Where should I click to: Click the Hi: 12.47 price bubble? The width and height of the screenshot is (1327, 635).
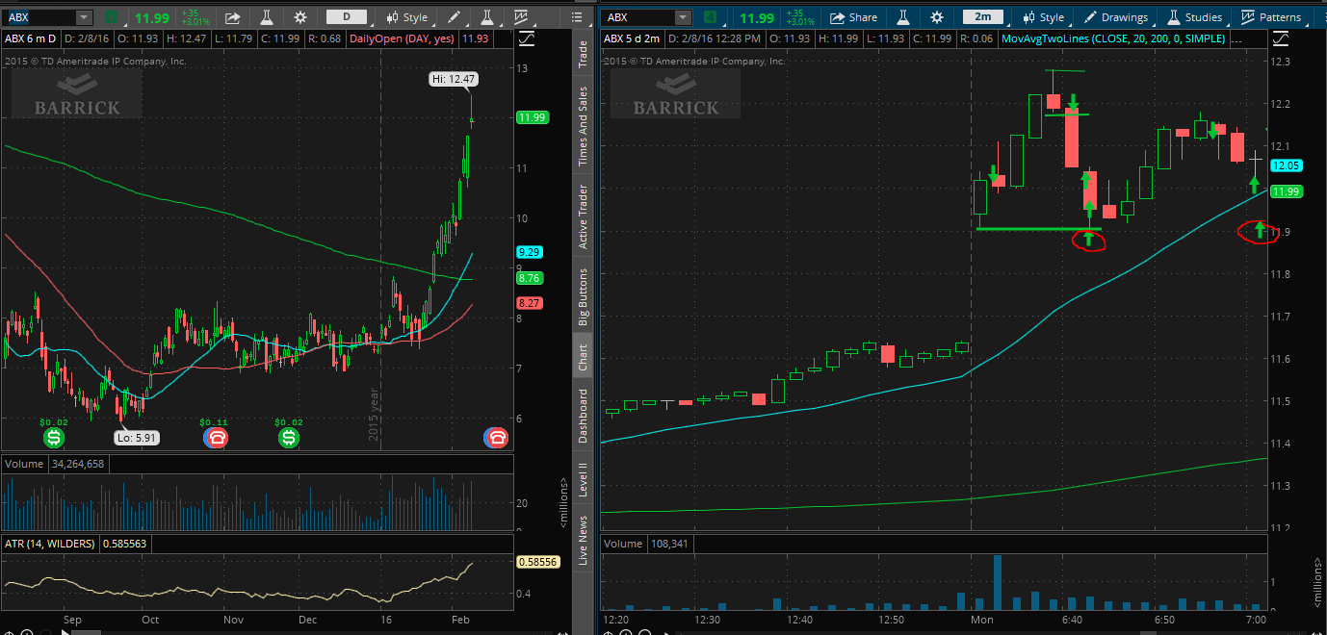point(453,79)
